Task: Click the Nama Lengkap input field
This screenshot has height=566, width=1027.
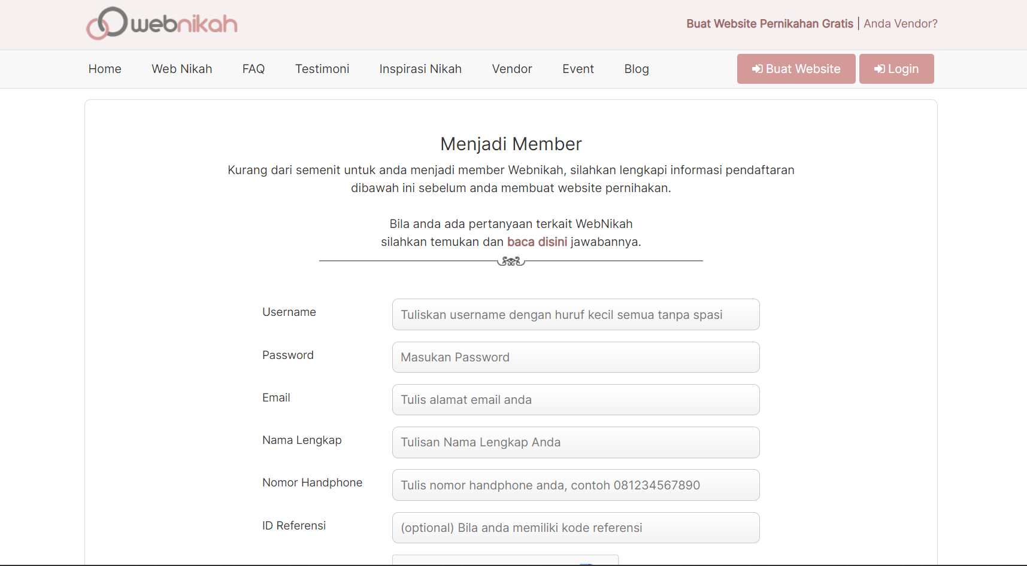Action: (x=575, y=442)
